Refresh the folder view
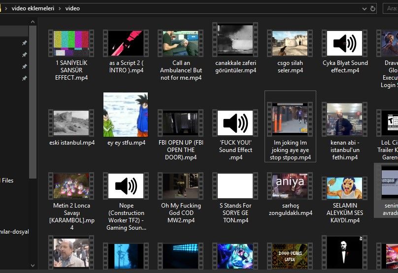Image resolution: width=398 pixels, height=273 pixels. pyautogui.click(x=373, y=9)
